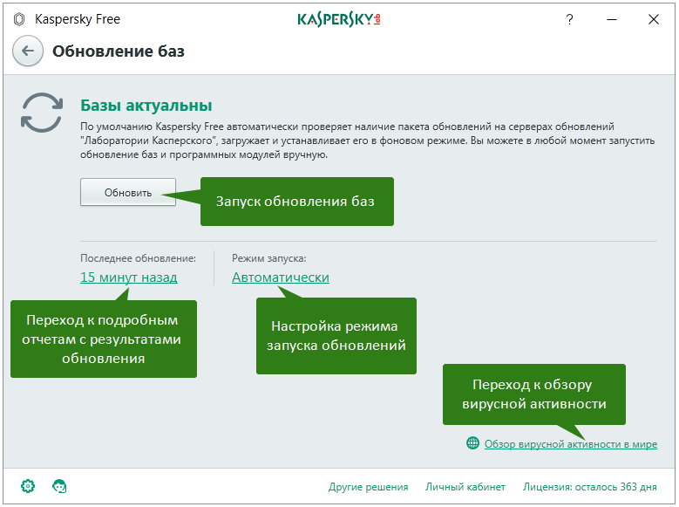Click the Обновление баз page title
Screen dimensions: 679x507
(119, 51)
